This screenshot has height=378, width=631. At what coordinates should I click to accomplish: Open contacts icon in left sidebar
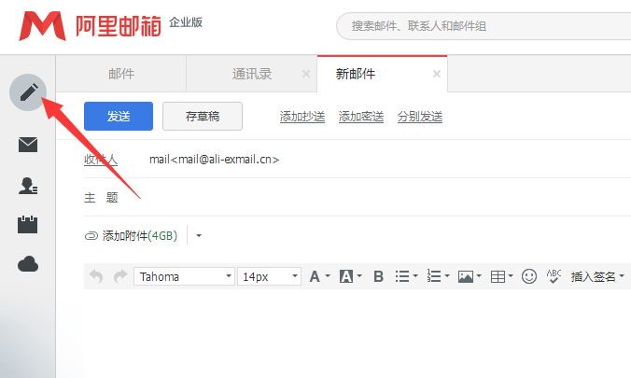[28, 186]
